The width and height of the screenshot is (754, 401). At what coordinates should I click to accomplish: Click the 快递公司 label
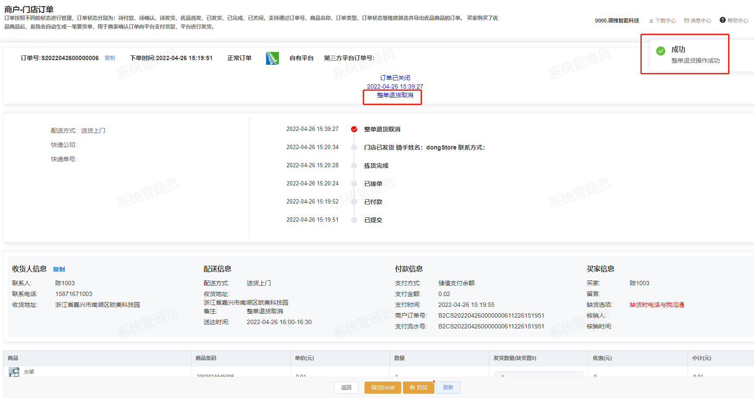pyautogui.click(x=64, y=145)
